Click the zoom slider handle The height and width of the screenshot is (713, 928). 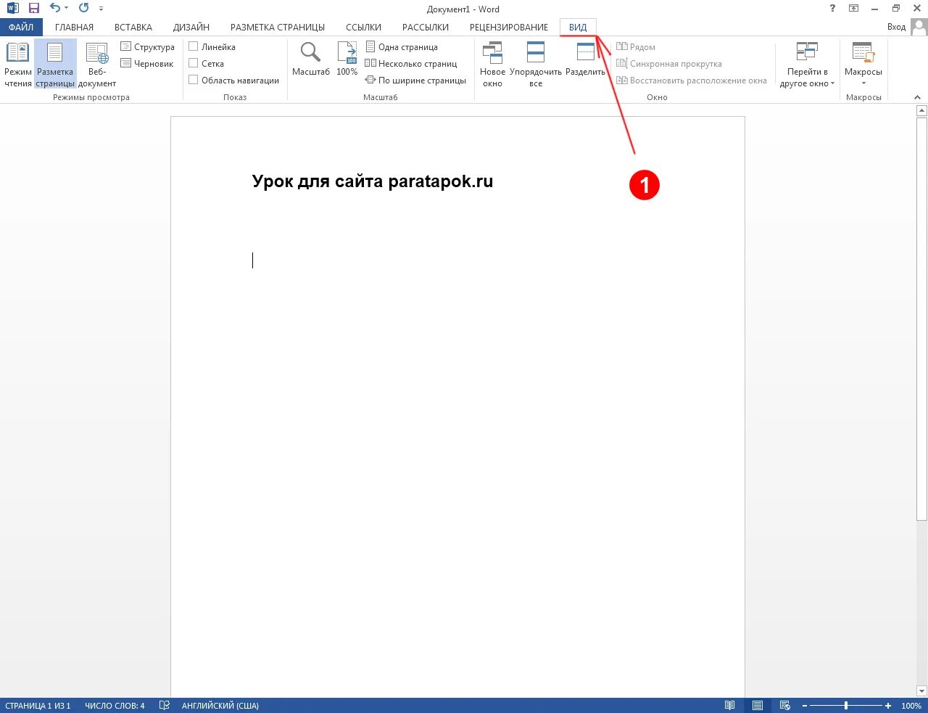846,706
